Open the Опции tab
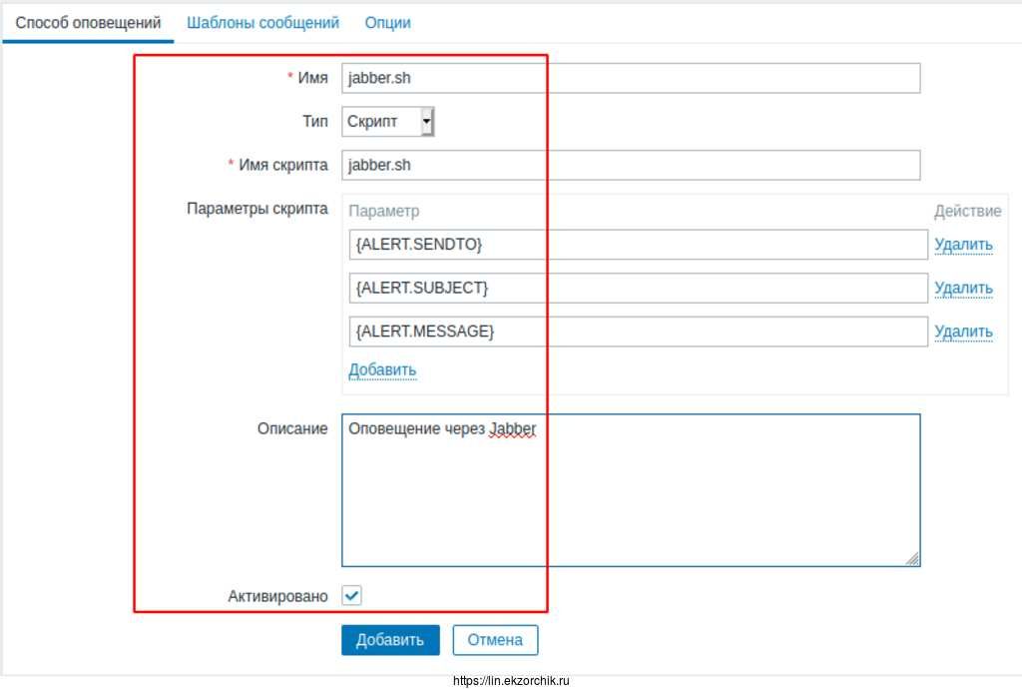 (x=387, y=22)
